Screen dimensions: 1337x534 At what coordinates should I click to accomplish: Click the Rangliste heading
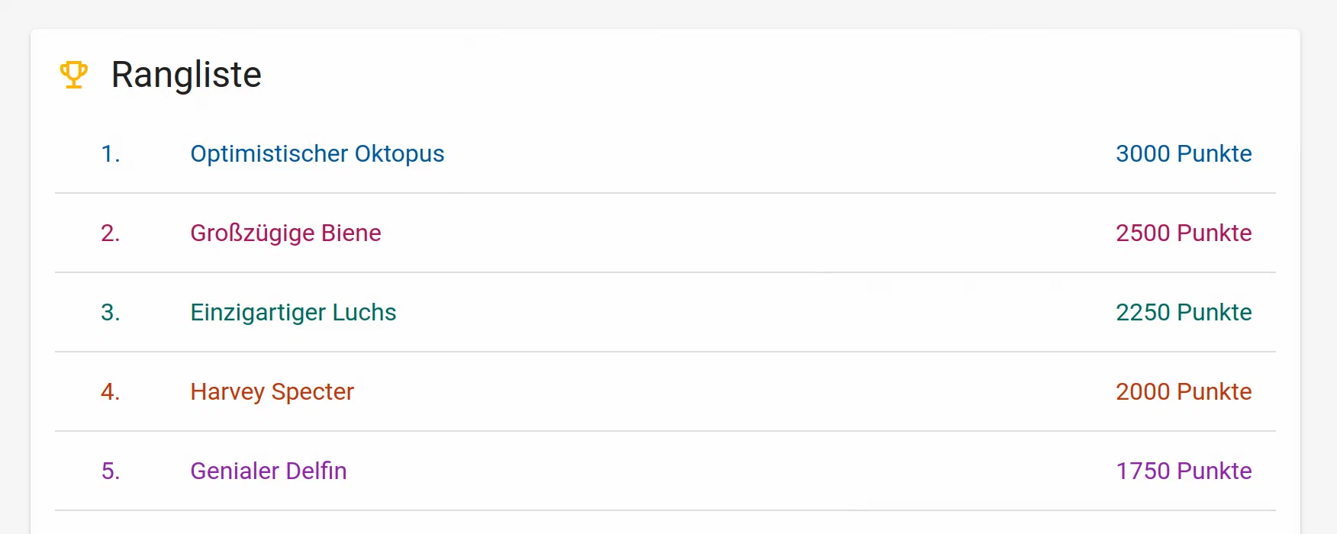[x=186, y=75]
